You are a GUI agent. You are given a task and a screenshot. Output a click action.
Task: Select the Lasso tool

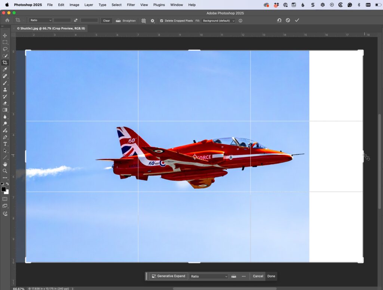tap(5, 49)
